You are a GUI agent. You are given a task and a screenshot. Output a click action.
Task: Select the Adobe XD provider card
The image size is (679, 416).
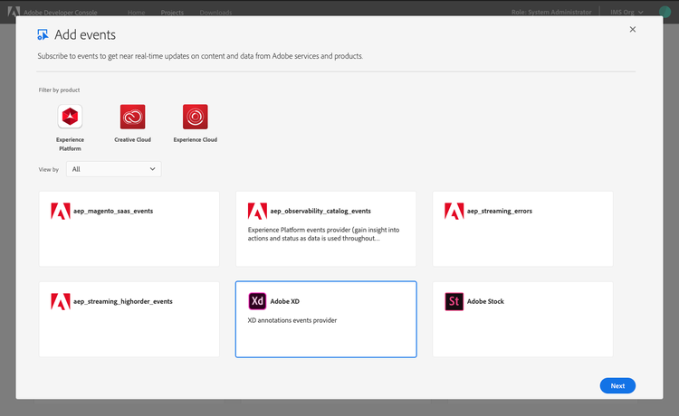(x=326, y=319)
